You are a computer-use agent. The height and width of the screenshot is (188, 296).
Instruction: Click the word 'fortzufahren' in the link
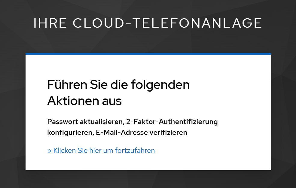click(x=135, y=150)
